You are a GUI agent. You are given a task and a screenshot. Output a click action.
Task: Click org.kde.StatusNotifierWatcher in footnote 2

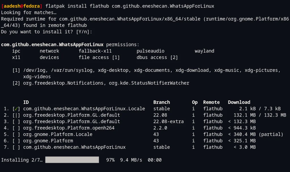pos(149,83)
